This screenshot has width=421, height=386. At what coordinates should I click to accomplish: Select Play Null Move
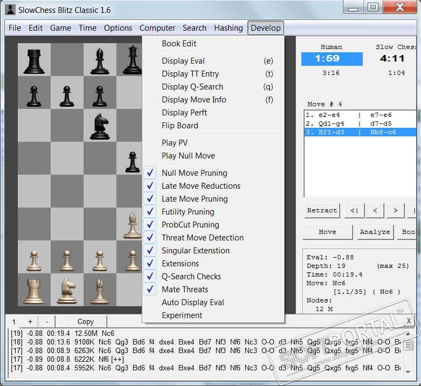pos(213,155)
